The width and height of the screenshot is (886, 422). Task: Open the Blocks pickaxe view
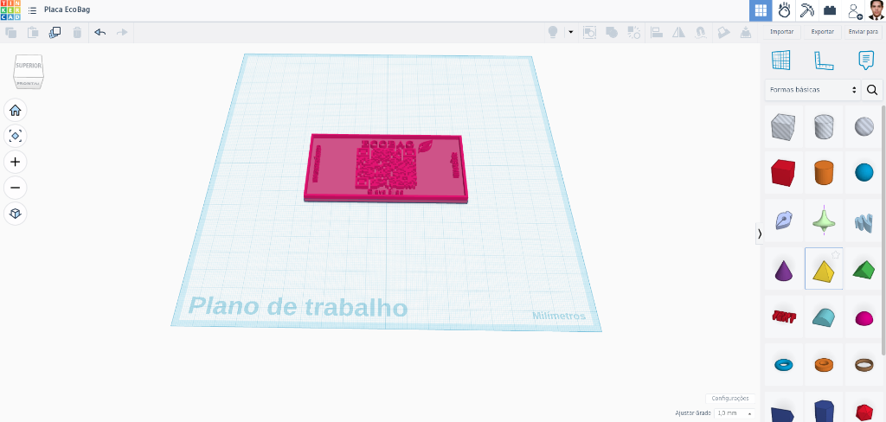pos(806,10)
